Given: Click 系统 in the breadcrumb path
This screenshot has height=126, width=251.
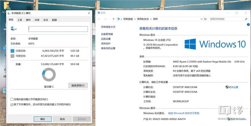Looking at the screenshot, I should (x=155, y=19).
